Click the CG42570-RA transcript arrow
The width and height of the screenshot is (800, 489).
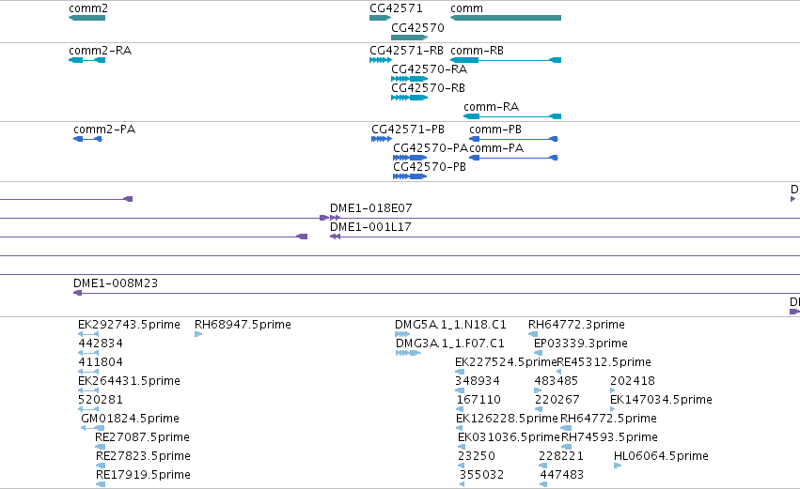point(409,79)
